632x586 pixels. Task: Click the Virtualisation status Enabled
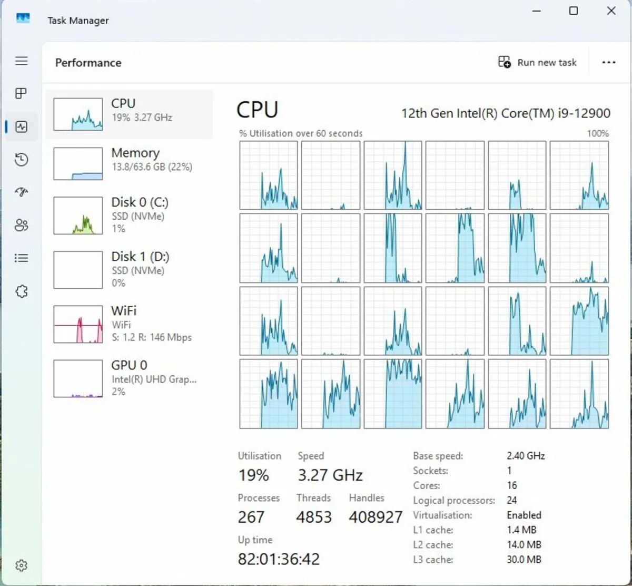click(x=524, y=515)
